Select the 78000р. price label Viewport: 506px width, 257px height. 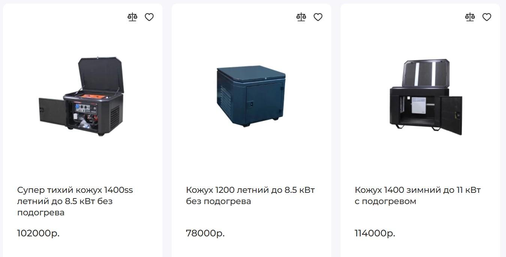click(205, 233)
